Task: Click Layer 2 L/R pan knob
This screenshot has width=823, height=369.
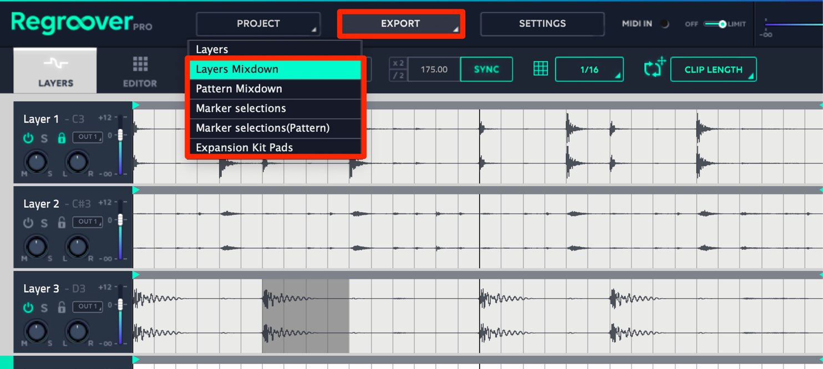Action: point(77,247)
